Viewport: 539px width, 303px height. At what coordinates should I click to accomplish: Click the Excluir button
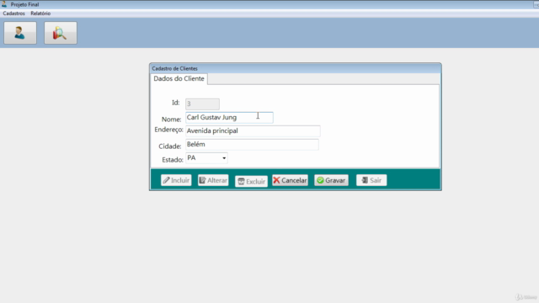click(x=251, y=182)
